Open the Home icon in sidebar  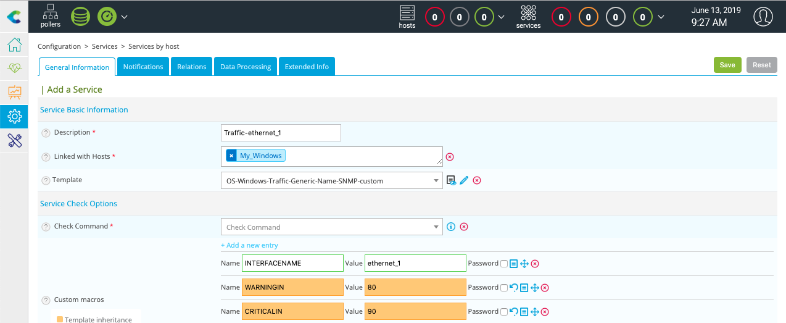14,46
